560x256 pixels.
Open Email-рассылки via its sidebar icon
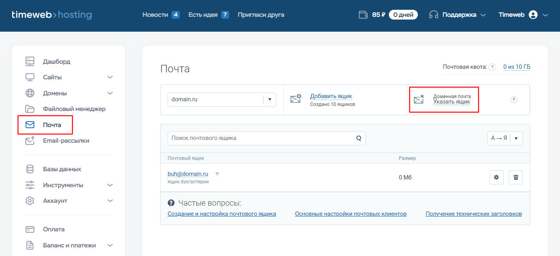(29, 141)
